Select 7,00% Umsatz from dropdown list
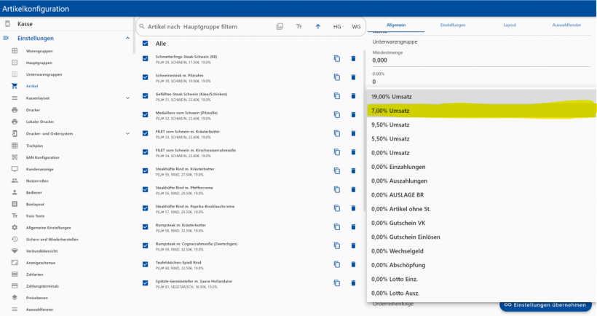Viewport: 597px width, 316px height. tap(481, 111)
